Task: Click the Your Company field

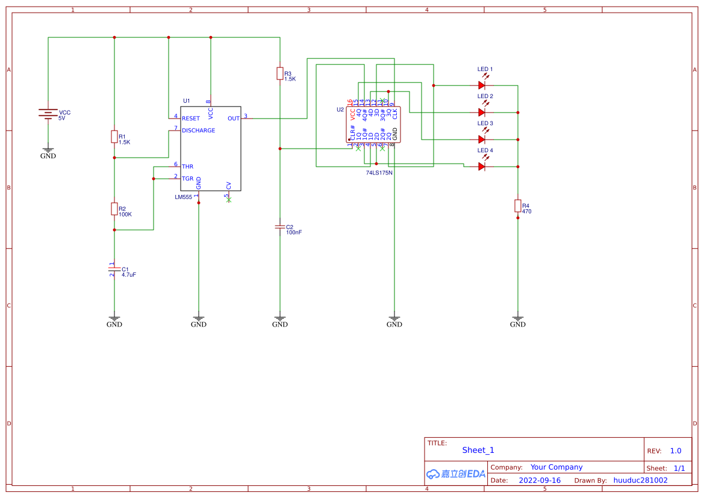Action: tap(556, 467)
